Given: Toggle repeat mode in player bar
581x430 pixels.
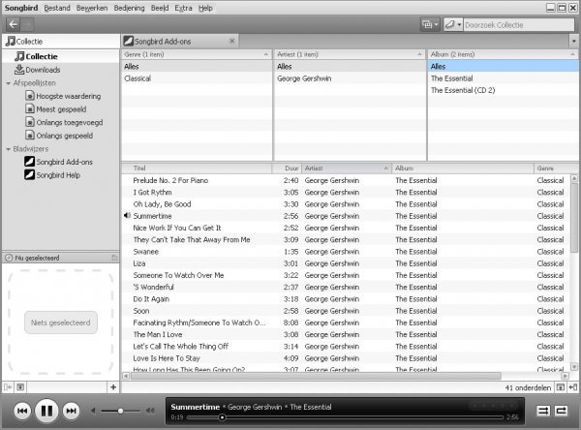Looking at the screenshot, I should [562, 411].
